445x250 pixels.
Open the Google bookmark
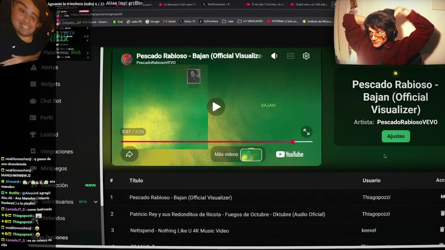152,22
